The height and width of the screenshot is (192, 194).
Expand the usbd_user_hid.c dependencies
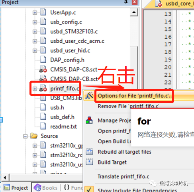(35, 51)
